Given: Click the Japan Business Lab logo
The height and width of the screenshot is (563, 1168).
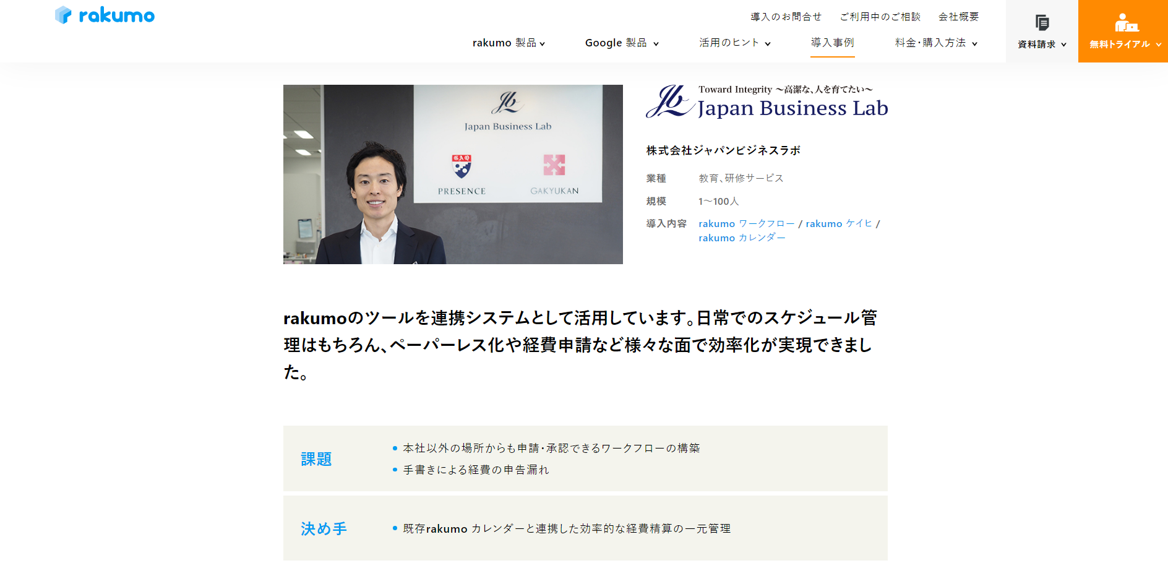Looking at the screenshot, I should click(x=766, y=102).
